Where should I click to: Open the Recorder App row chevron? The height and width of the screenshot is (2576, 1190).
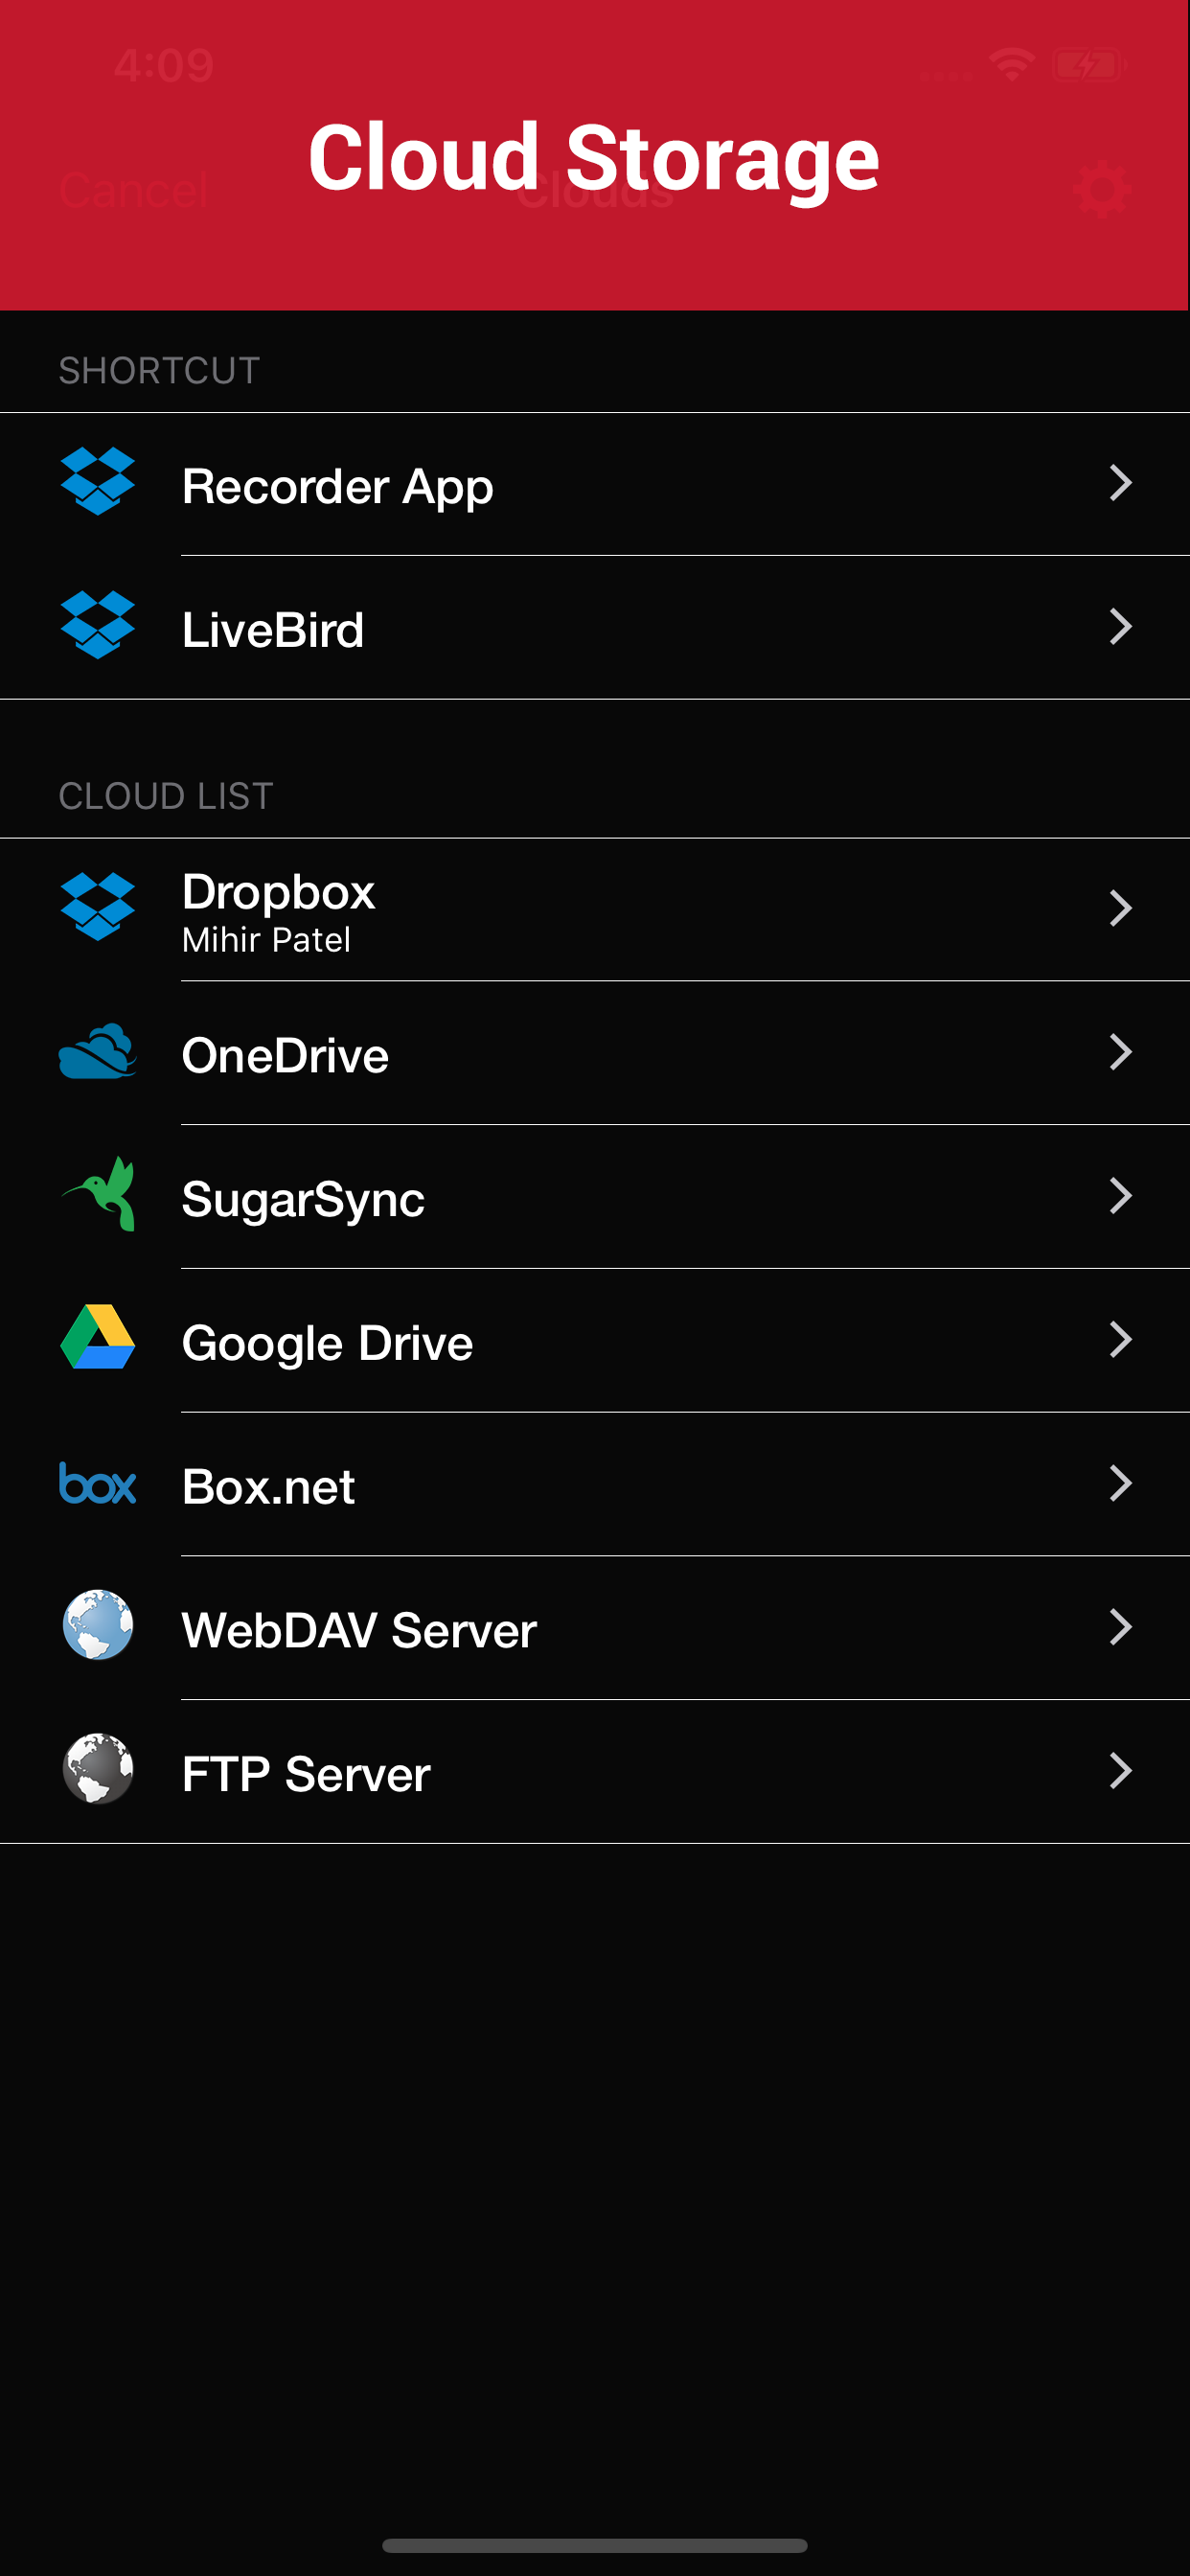click(x=1121, y=484)
